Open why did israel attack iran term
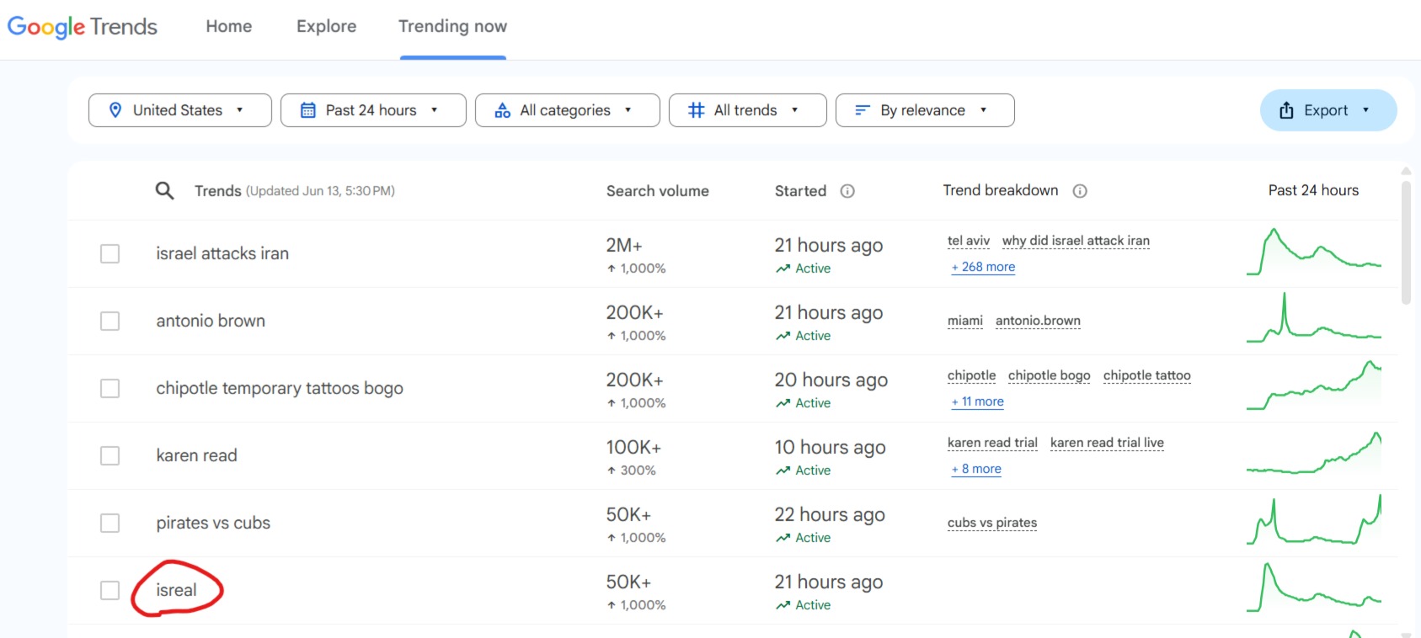 [x=1076, y=241]
